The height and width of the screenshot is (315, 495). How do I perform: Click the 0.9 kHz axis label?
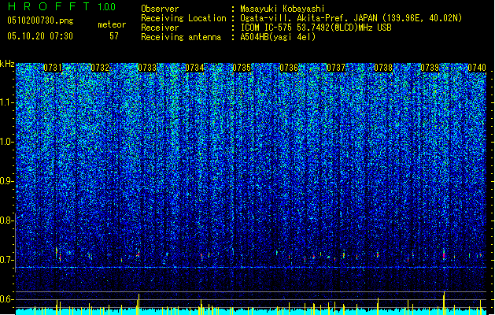(6, 181)
